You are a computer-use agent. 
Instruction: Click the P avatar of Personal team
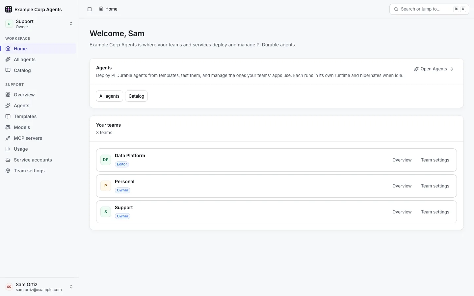(x=106, y=186)
